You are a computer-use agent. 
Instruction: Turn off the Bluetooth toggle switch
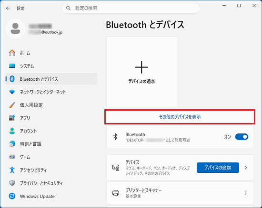click(x=242, y=137)
